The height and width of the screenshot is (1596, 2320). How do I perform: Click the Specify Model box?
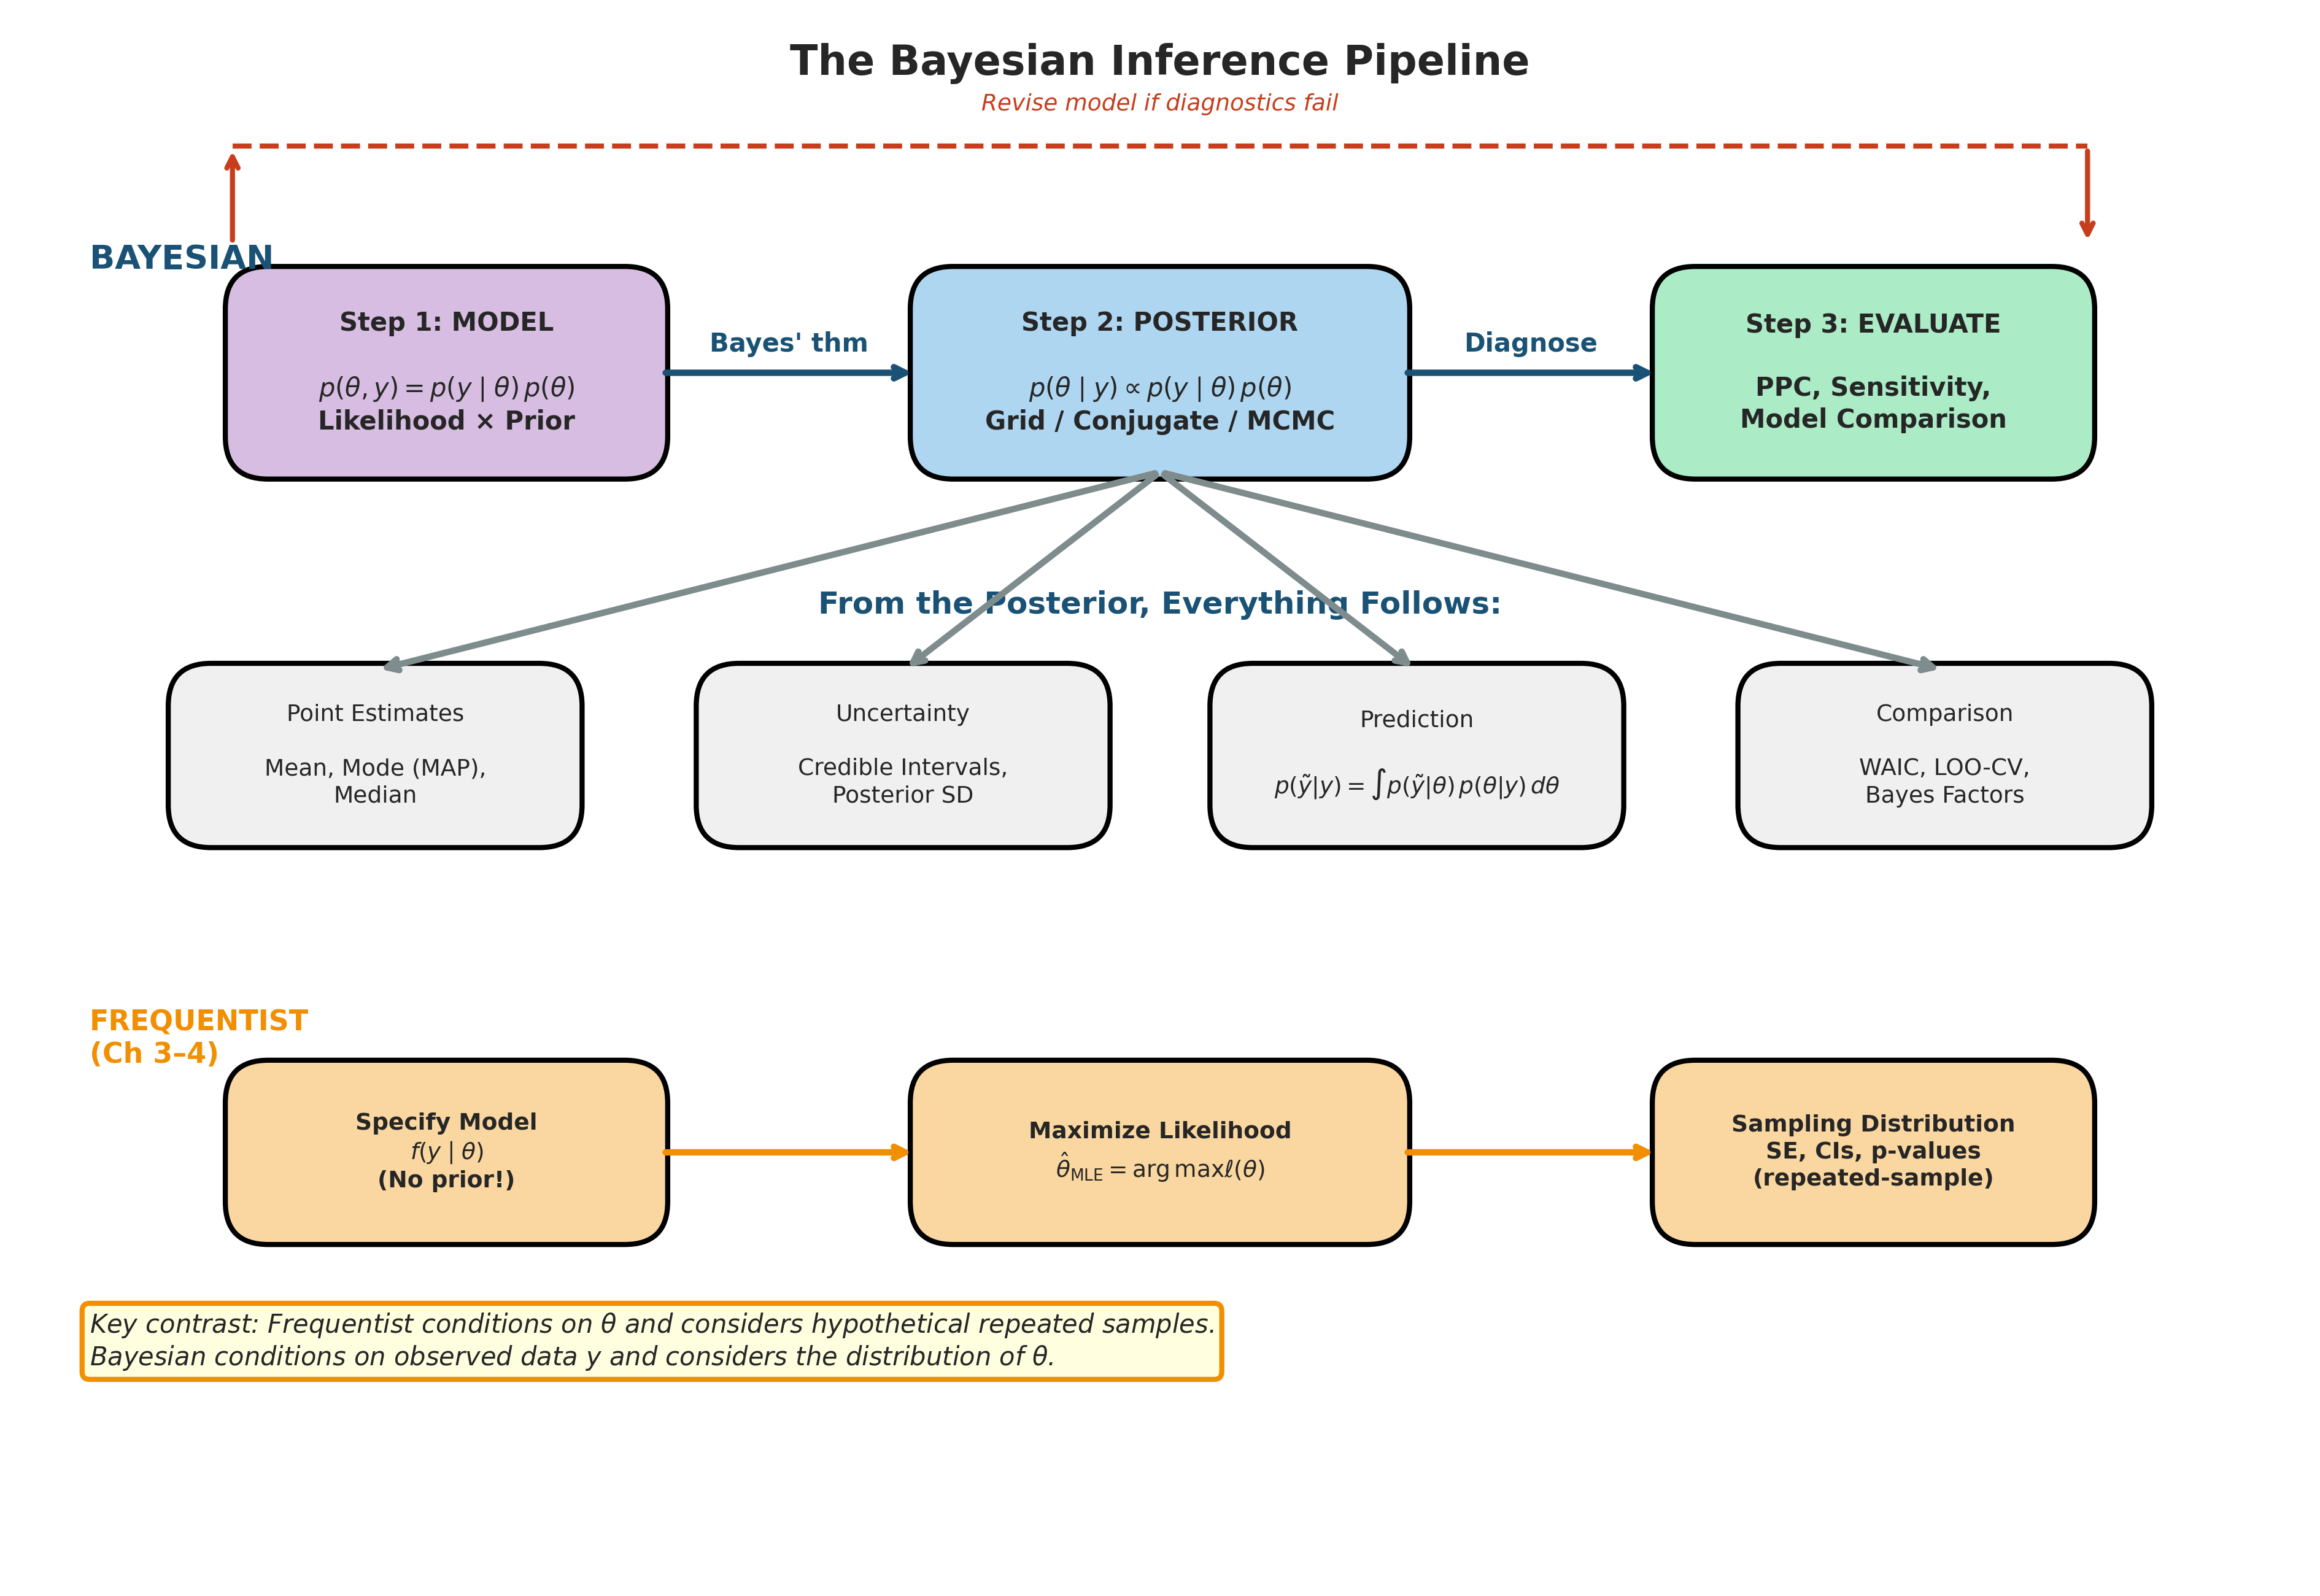(x=446, y=1151)
